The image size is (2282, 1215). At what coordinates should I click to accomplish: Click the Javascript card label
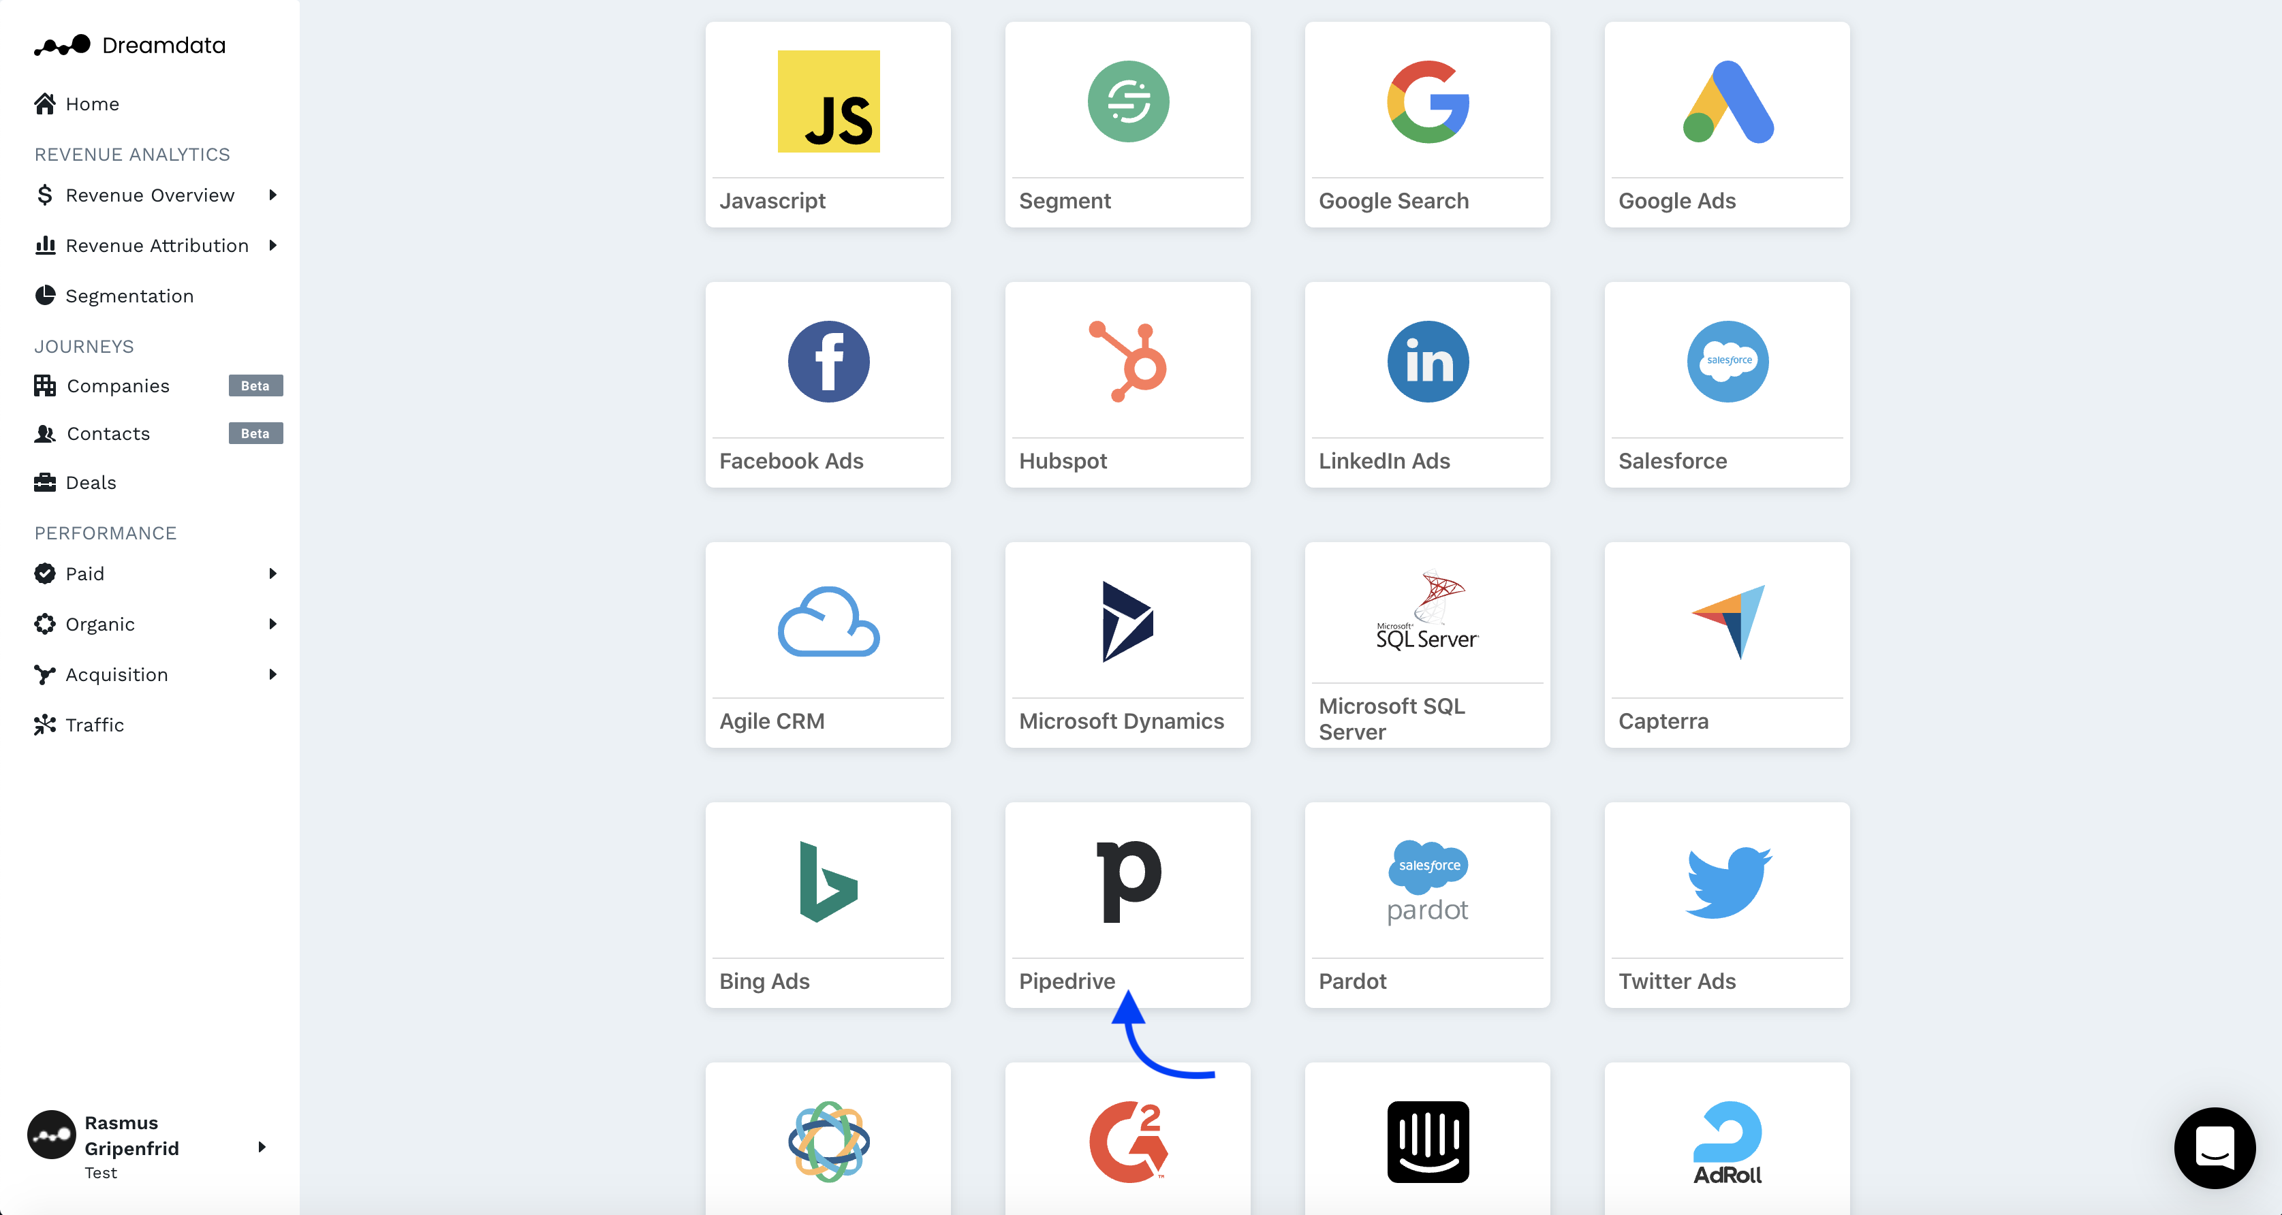point(772,201)
